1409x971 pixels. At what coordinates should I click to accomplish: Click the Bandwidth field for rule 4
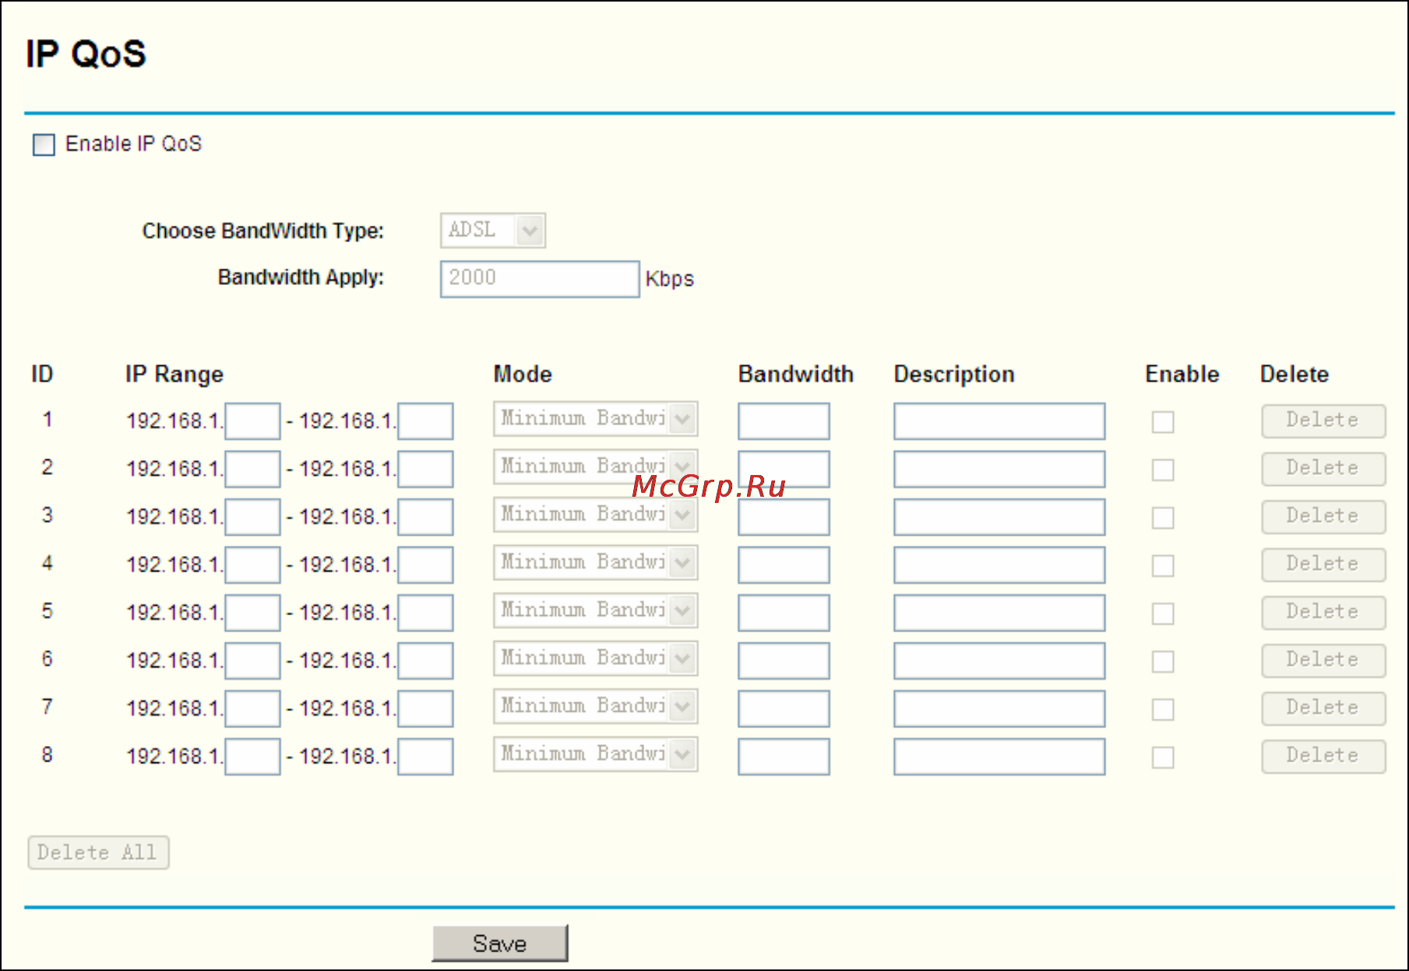coord(784,565)
